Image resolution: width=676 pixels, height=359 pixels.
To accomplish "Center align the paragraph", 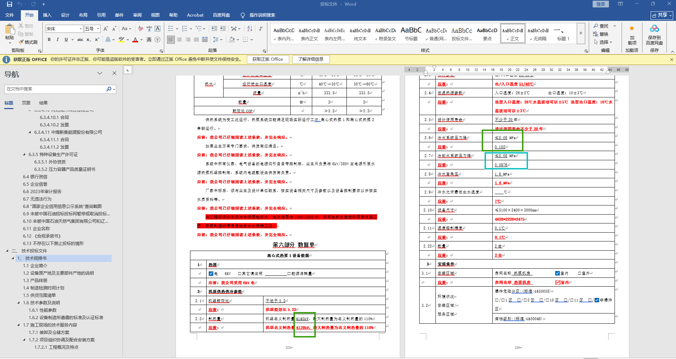I will [179, 40].
